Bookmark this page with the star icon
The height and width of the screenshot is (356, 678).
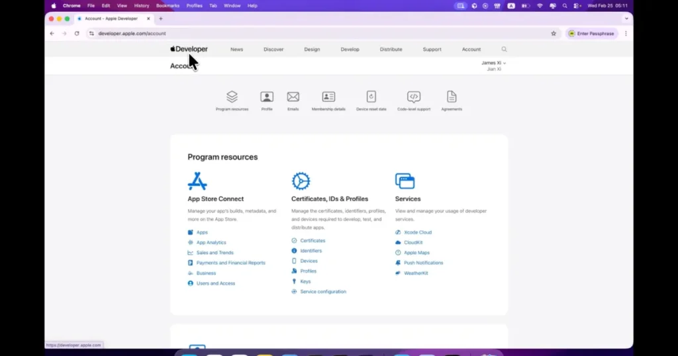click(554, 33)
